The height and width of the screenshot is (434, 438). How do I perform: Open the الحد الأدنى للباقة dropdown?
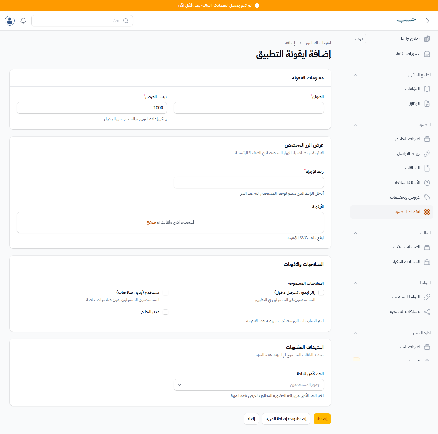pos(249,385)
